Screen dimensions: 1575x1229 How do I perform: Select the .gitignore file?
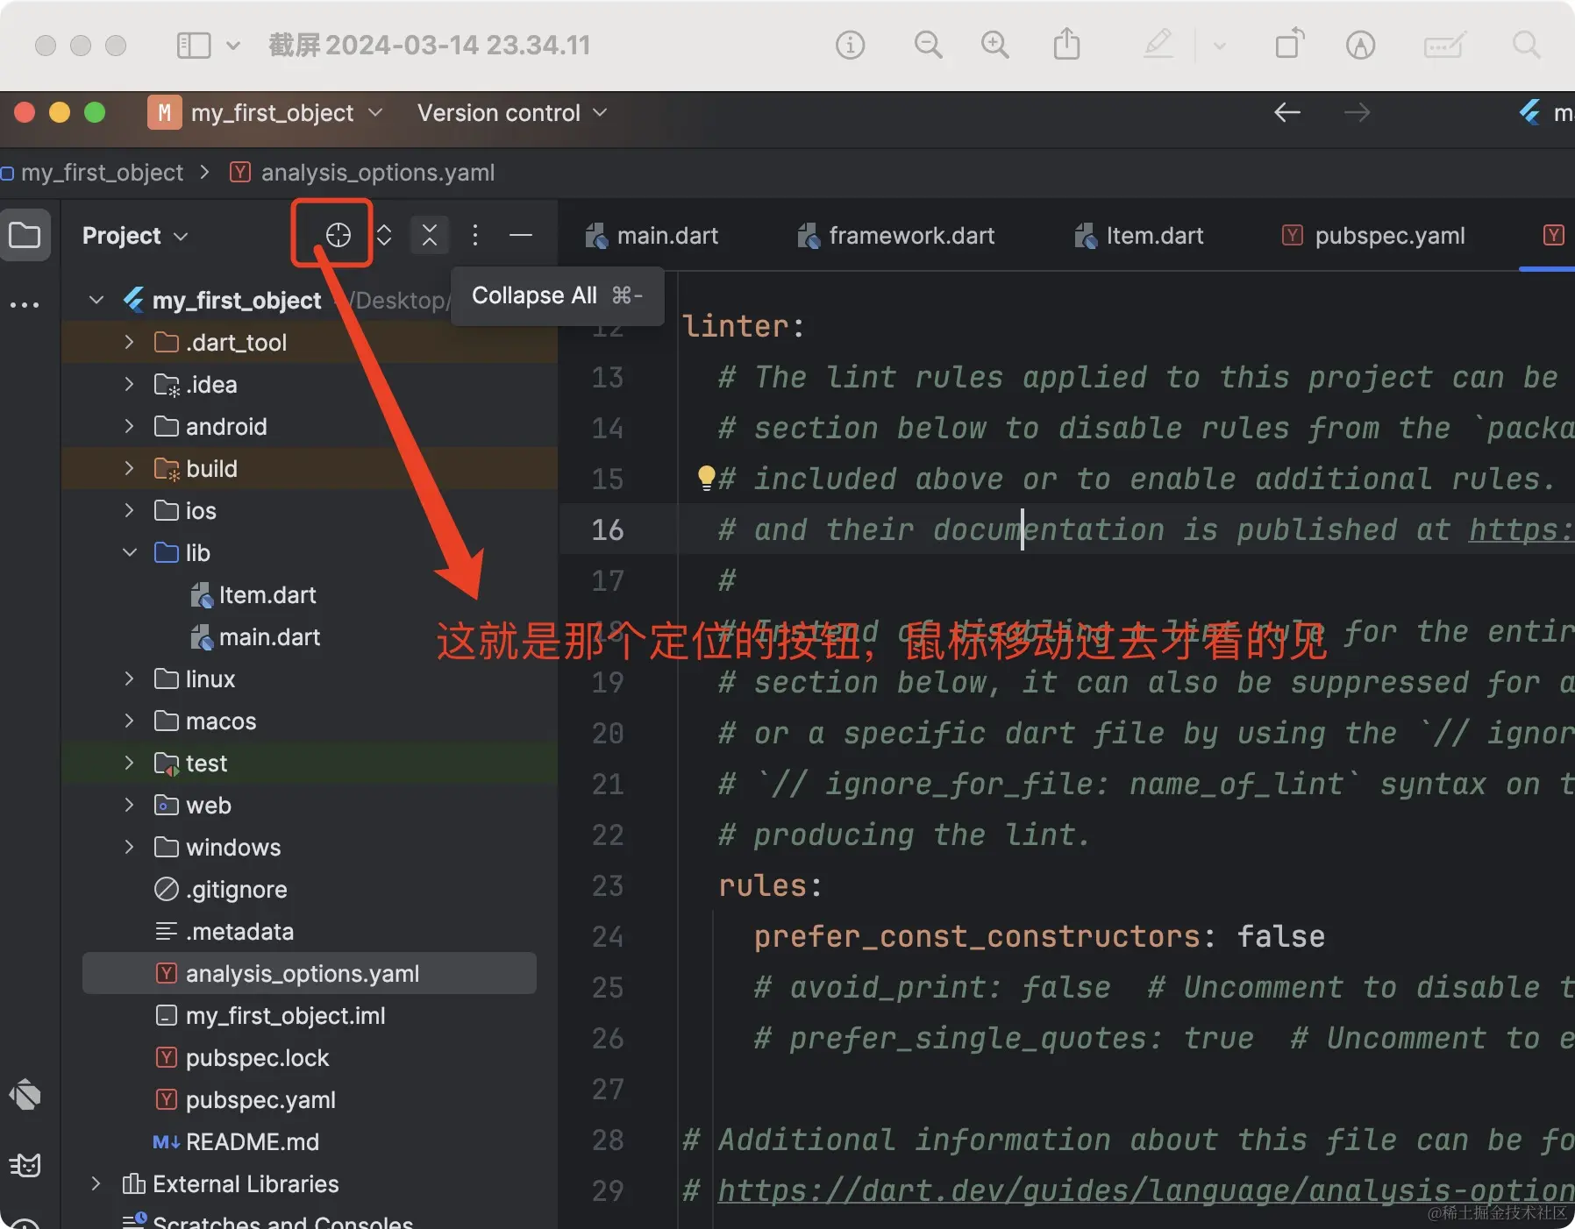(236, 890)
